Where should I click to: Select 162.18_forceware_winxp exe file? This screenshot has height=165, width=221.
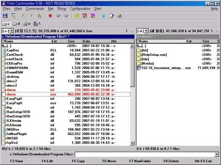click(178, 68)
